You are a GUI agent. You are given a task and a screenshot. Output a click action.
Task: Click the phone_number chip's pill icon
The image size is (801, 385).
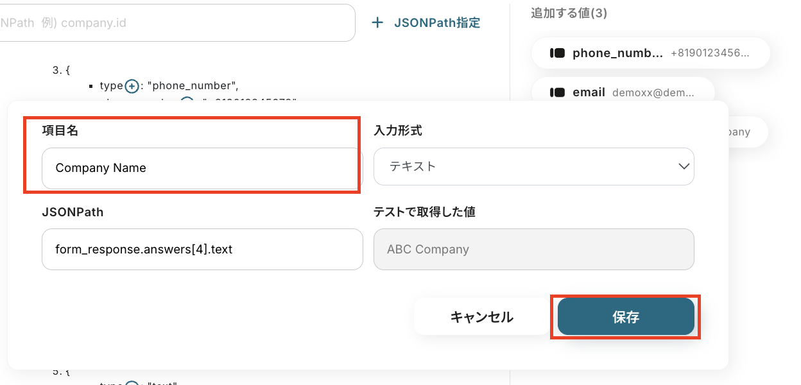tap(557, 53)
